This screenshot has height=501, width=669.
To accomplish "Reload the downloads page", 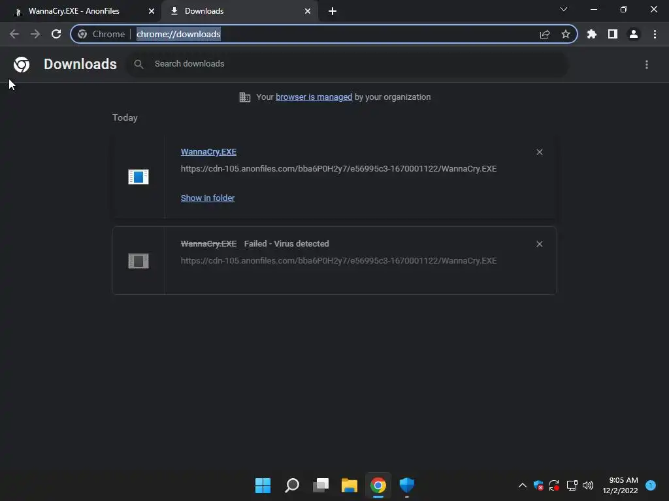I will (56, 34).
